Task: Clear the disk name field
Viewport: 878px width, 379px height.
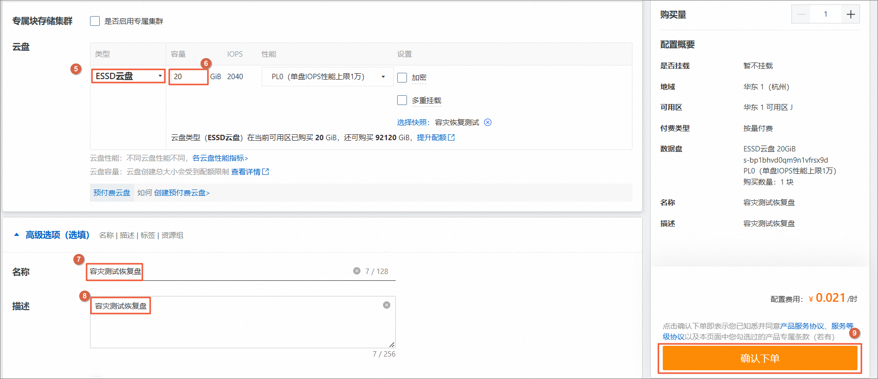Action: click(x=357, y=271)
